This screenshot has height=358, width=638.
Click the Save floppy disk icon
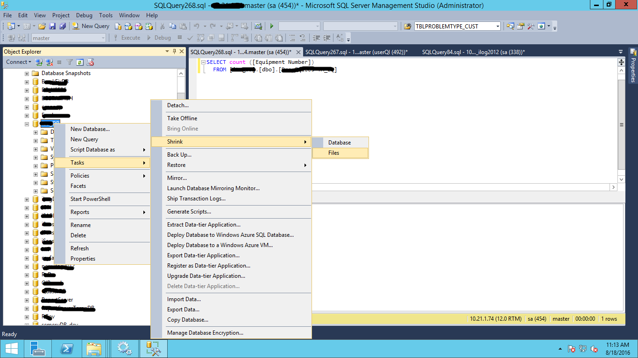52,26
